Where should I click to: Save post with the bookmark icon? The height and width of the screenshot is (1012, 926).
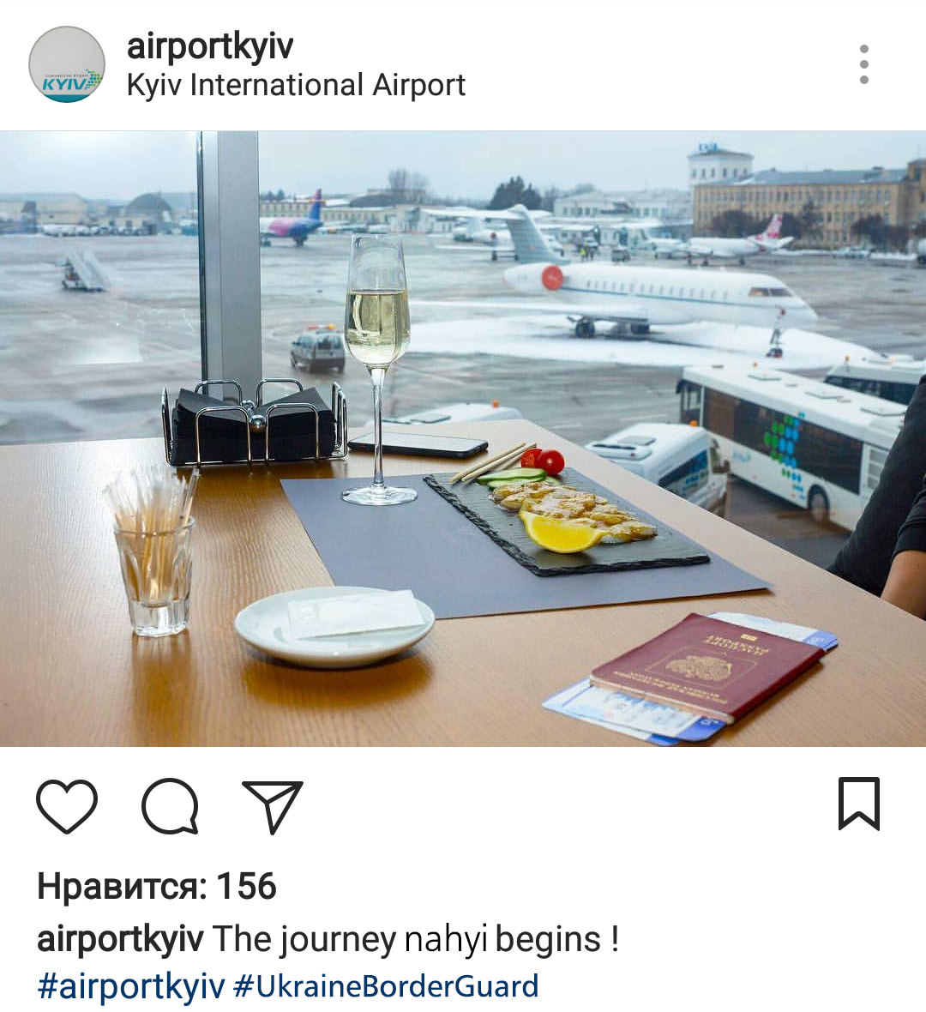click(x=859, y=804)
